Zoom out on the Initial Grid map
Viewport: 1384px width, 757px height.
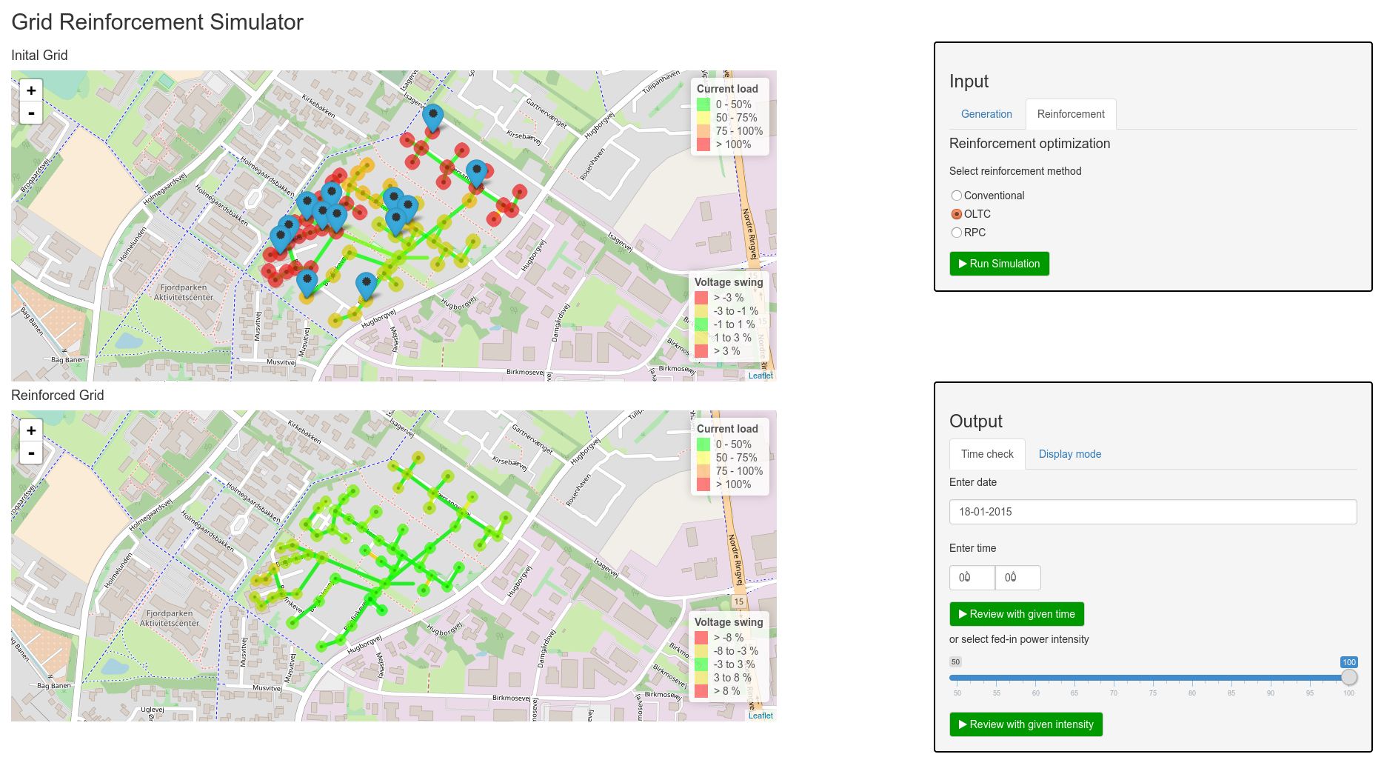pos(31,113)
